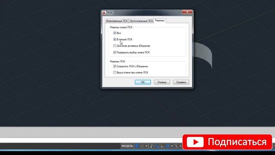
Task: Enable Вид в плане при смене ПСК
Action: [x=115, y=72]
